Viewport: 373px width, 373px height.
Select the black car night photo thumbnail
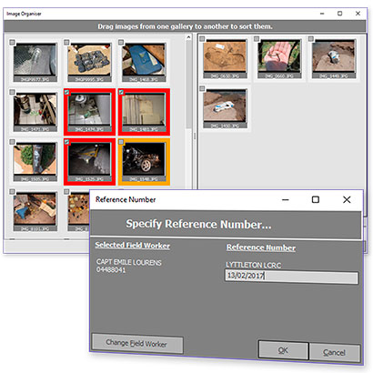point(144,158)
